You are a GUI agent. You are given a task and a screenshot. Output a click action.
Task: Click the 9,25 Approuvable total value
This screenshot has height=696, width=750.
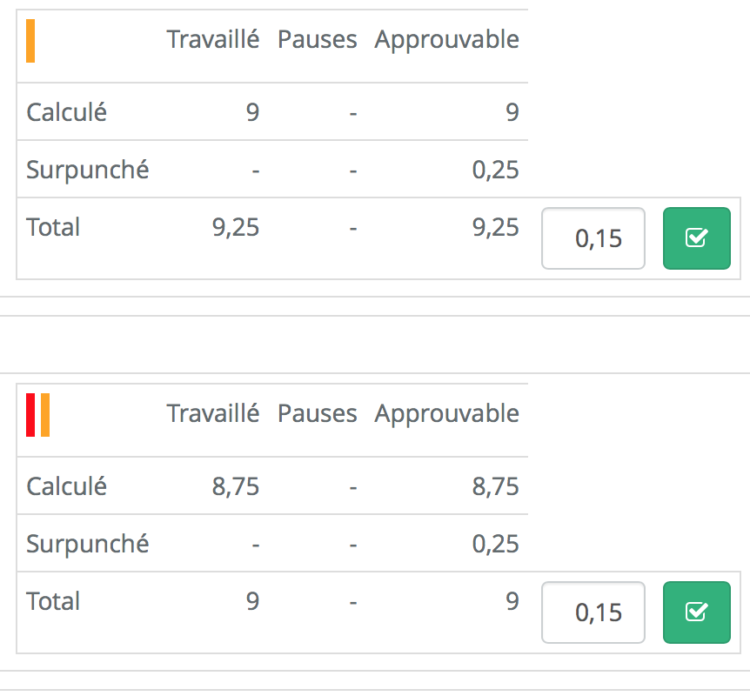pos(495,227)
